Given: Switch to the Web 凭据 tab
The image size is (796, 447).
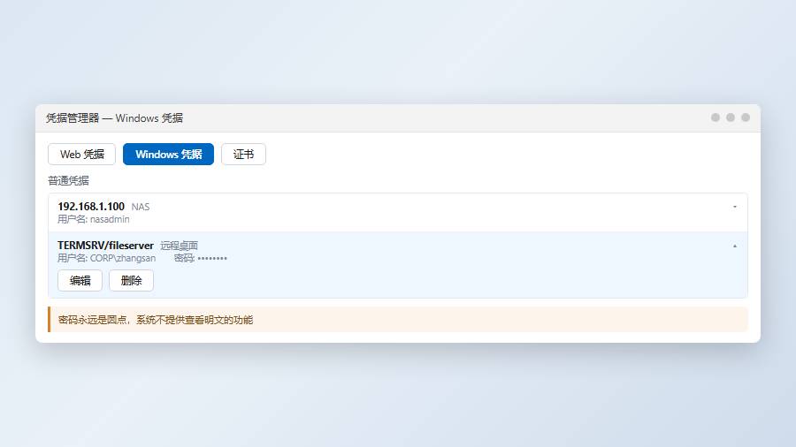Looking at the screenshot, I should 81,154.
